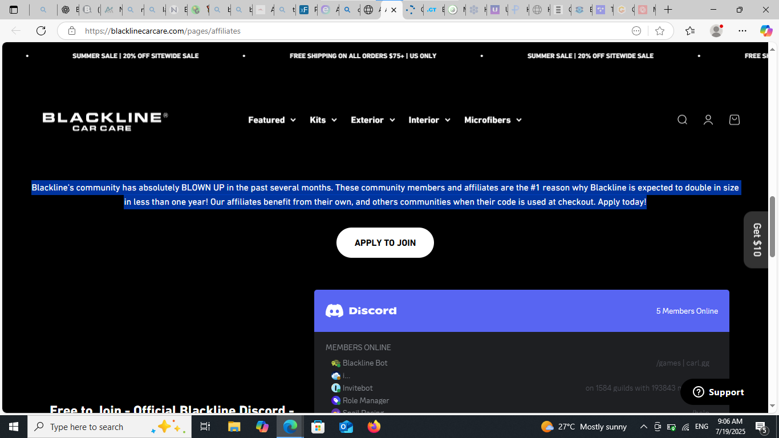This screenshot has height=438, width=779.
Task: Click the ENG language indicator
Action: 701,427
